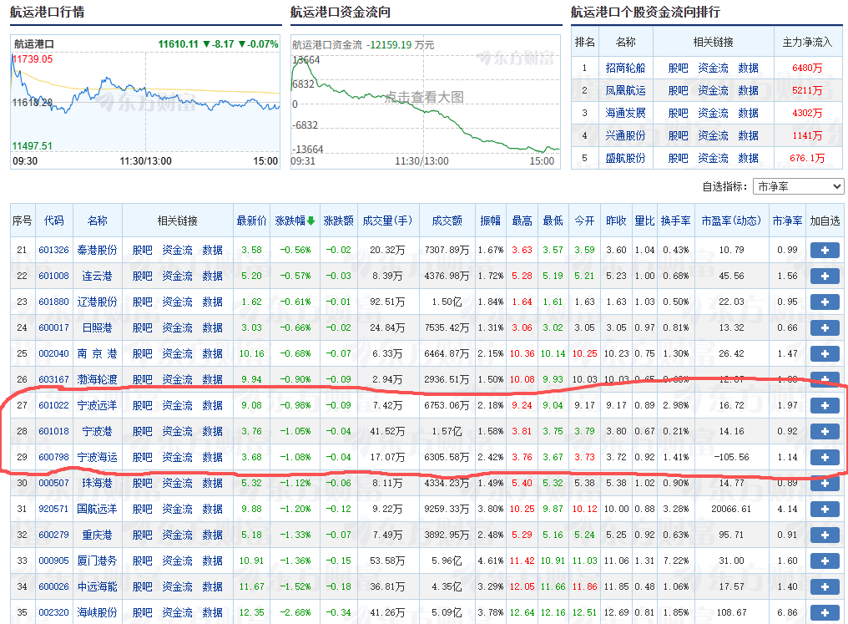Add 南京港 to watchlist with plus button

[x=824, y=354]
